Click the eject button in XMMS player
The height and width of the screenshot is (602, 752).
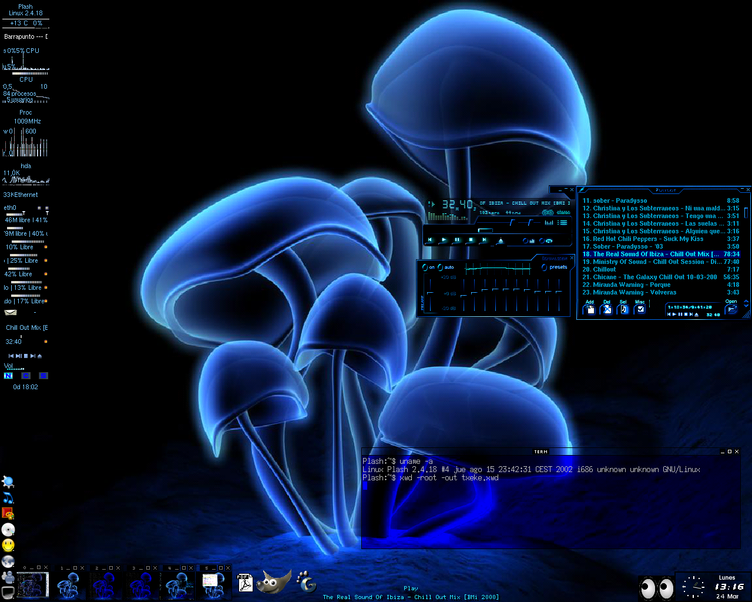tap(501, 240)
